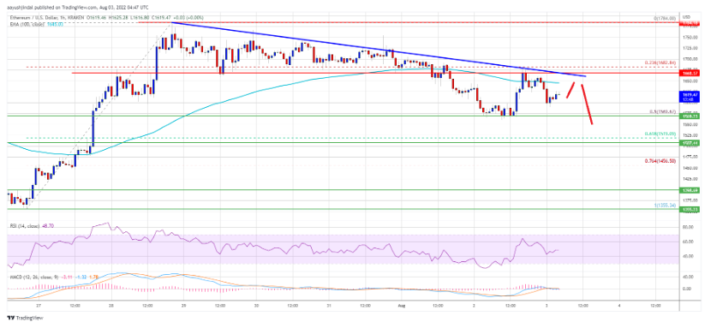Click the 30 date label on time axis
705x322 pixels.
tap(256, 306)
